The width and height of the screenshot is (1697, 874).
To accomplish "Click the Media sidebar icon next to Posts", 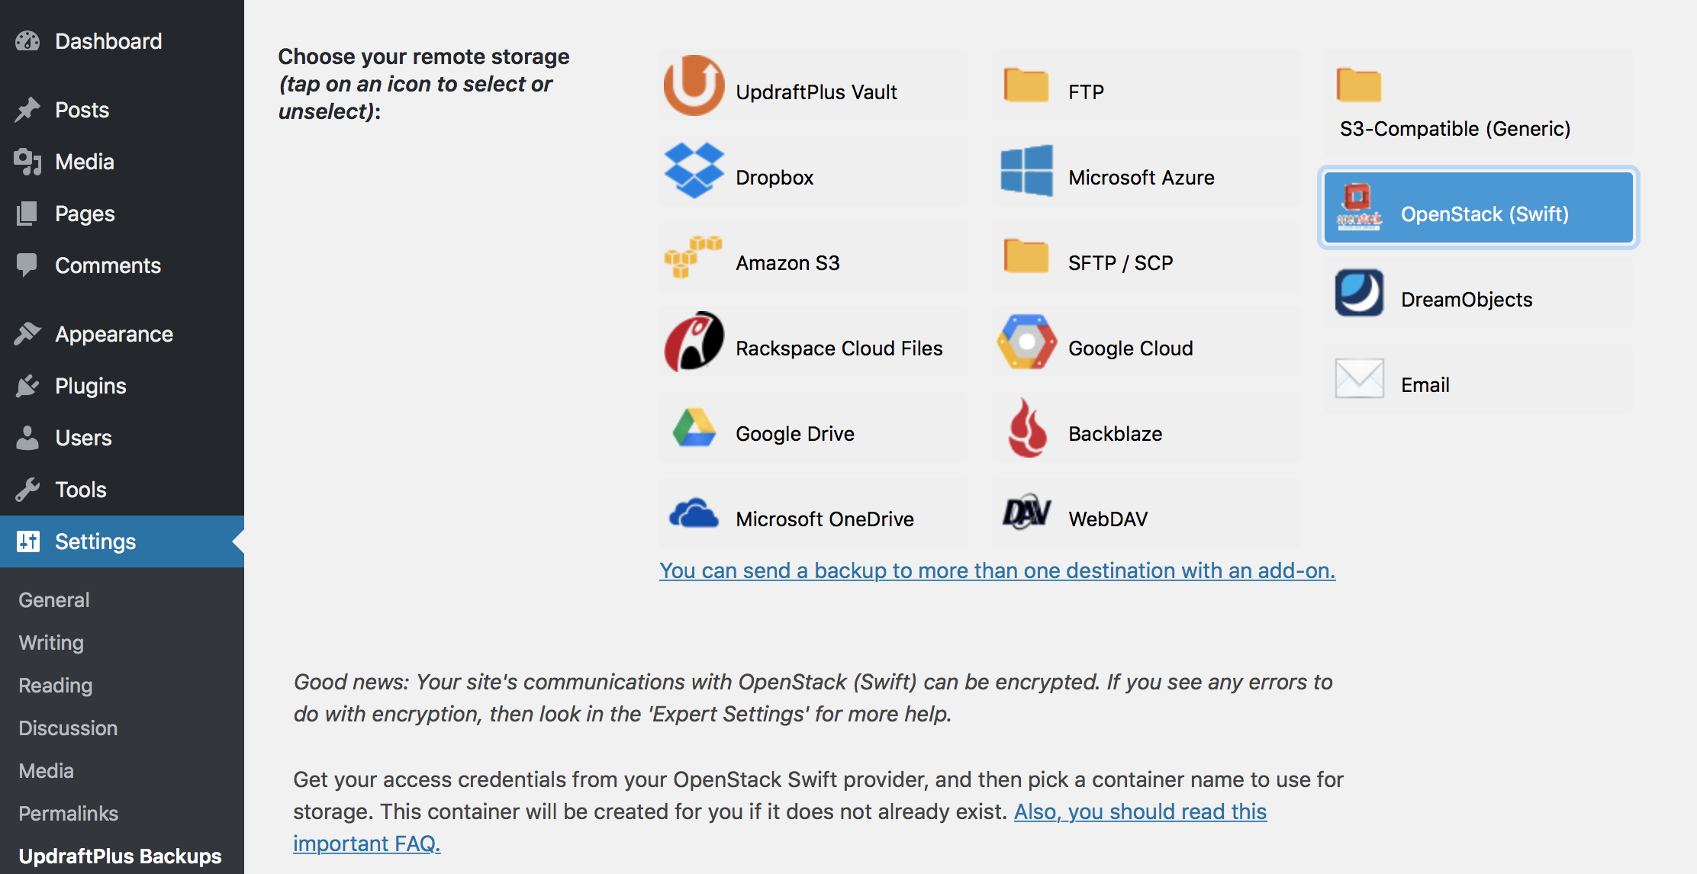I will click(27, 162).
